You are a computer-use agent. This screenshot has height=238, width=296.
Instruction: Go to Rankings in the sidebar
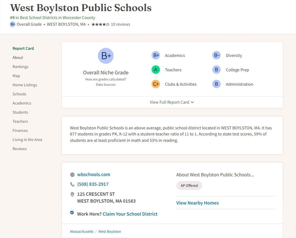click(x=20, y=67)
